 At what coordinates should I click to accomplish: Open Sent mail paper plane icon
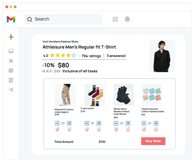point(11,90)
